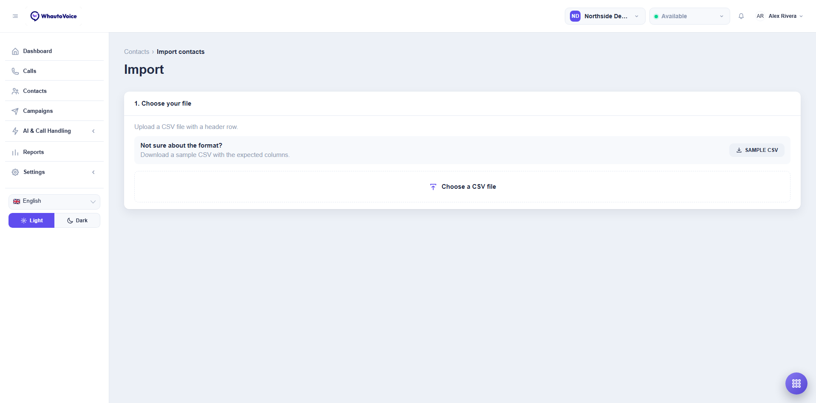
Task: Click the '1. Choose your file' heading
Action: click(163, 104)
